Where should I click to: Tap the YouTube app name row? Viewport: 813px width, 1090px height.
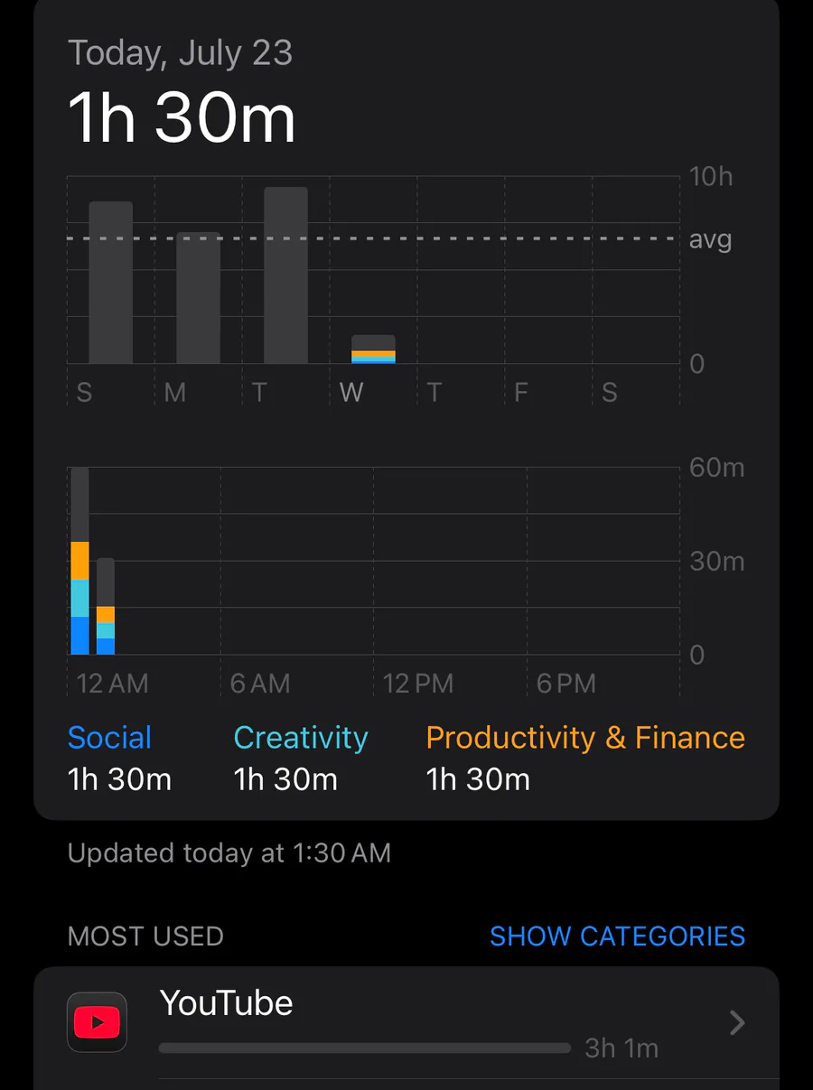[406, 1022]
